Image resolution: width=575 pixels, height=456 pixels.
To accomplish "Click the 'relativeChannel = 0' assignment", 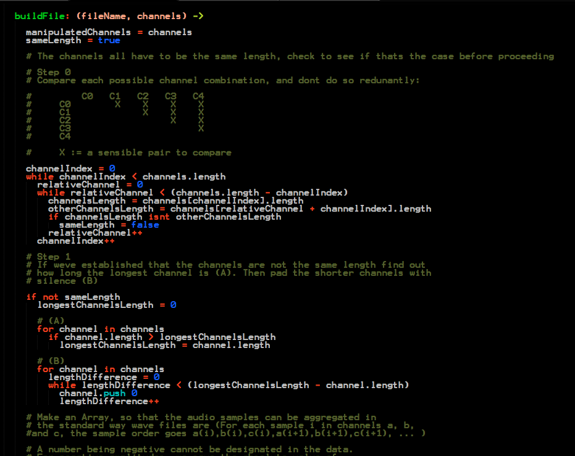I will [90, 184].
